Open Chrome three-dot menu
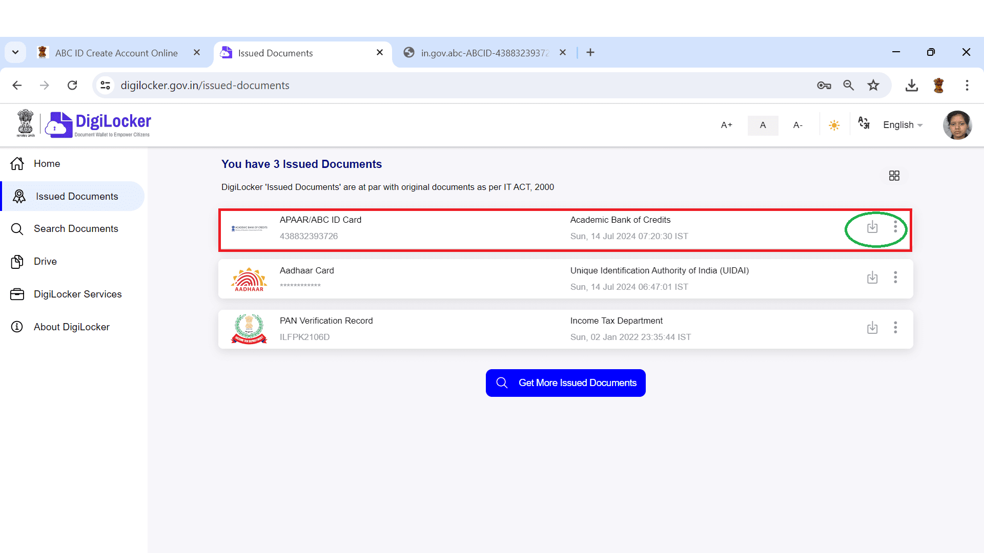 pyautogui.click(x=967, y=85)
